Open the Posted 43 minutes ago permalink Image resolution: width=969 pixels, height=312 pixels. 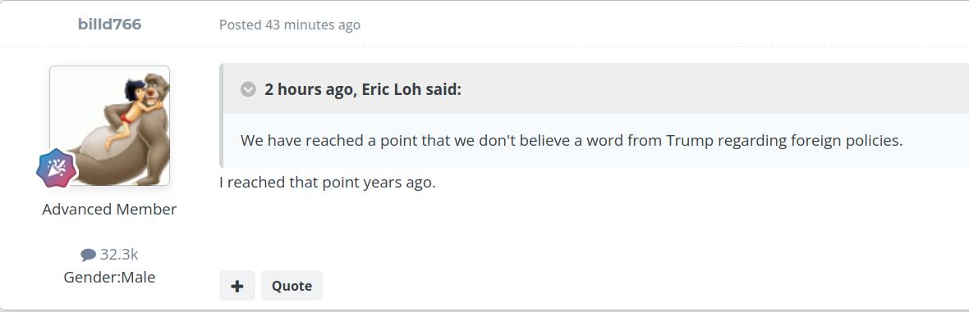pyautogui.click(x=290, y=25)
